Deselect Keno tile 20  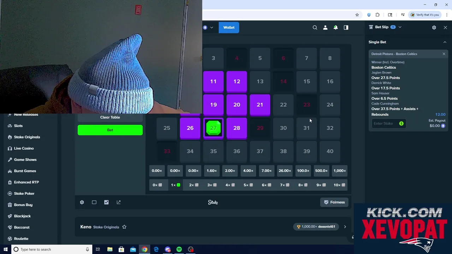(237, 105)
